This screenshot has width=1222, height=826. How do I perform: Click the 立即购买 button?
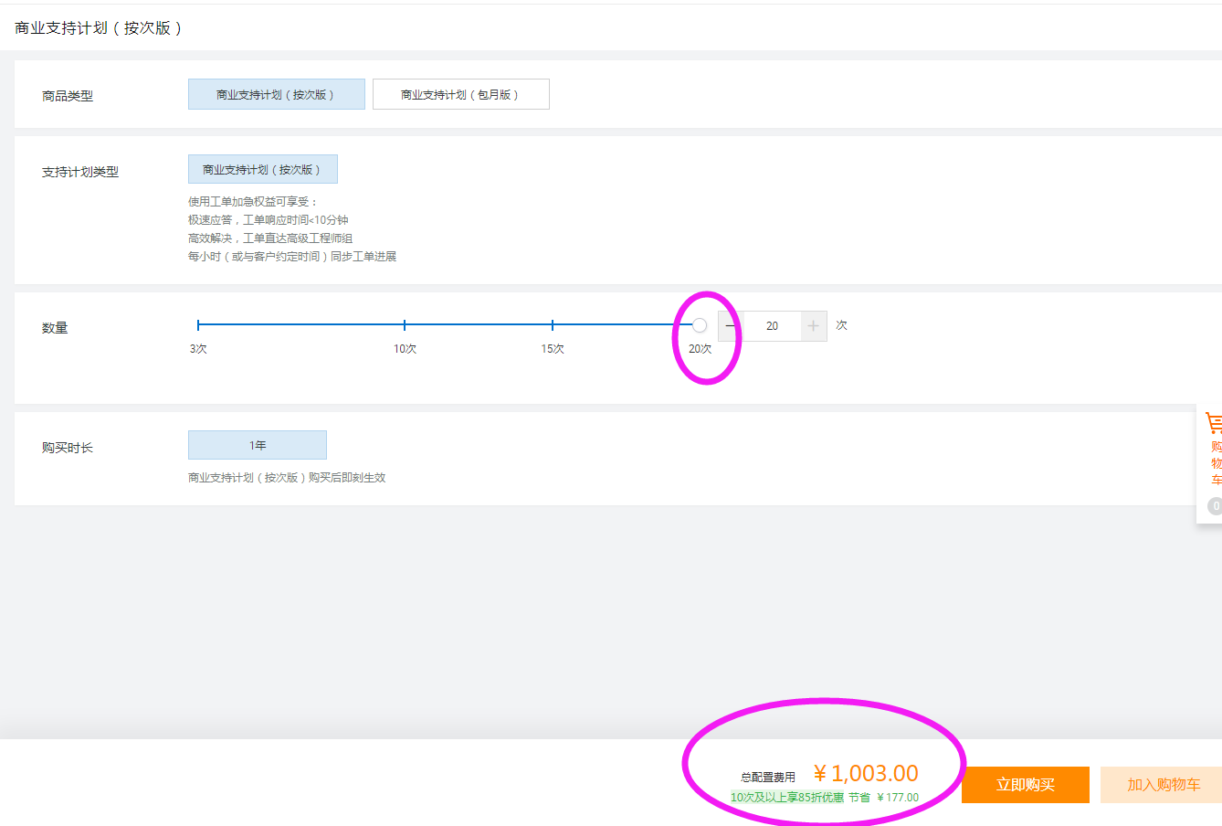pos(1025,785)
